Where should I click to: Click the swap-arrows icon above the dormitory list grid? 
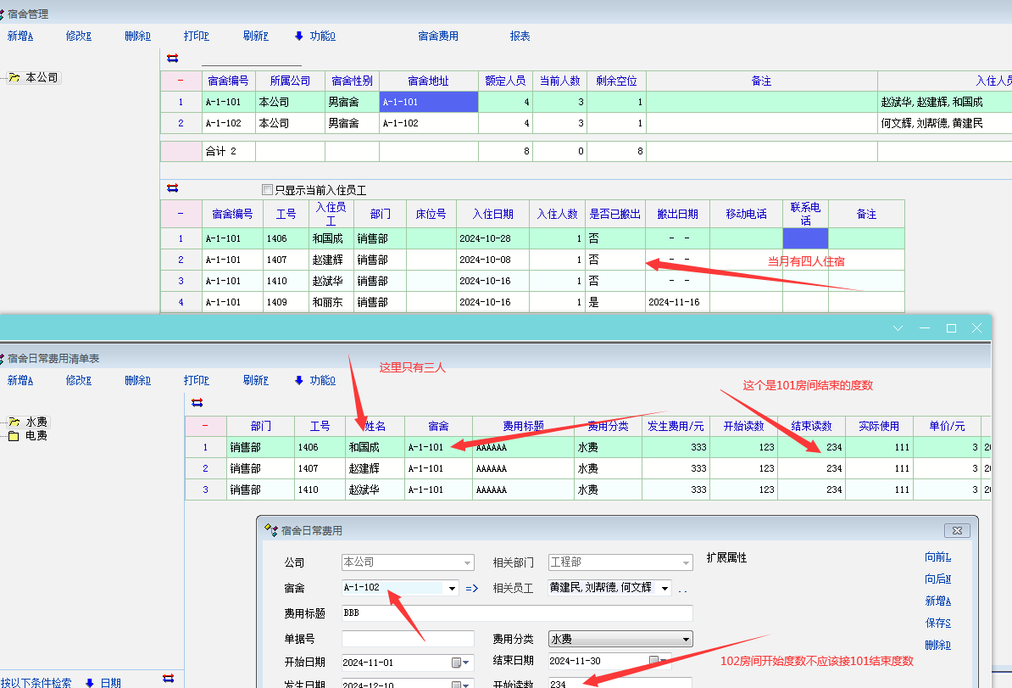173,59
